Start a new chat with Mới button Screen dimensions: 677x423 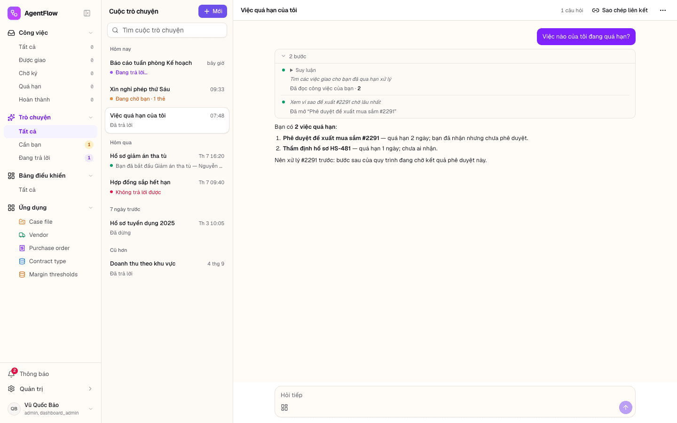213,11
